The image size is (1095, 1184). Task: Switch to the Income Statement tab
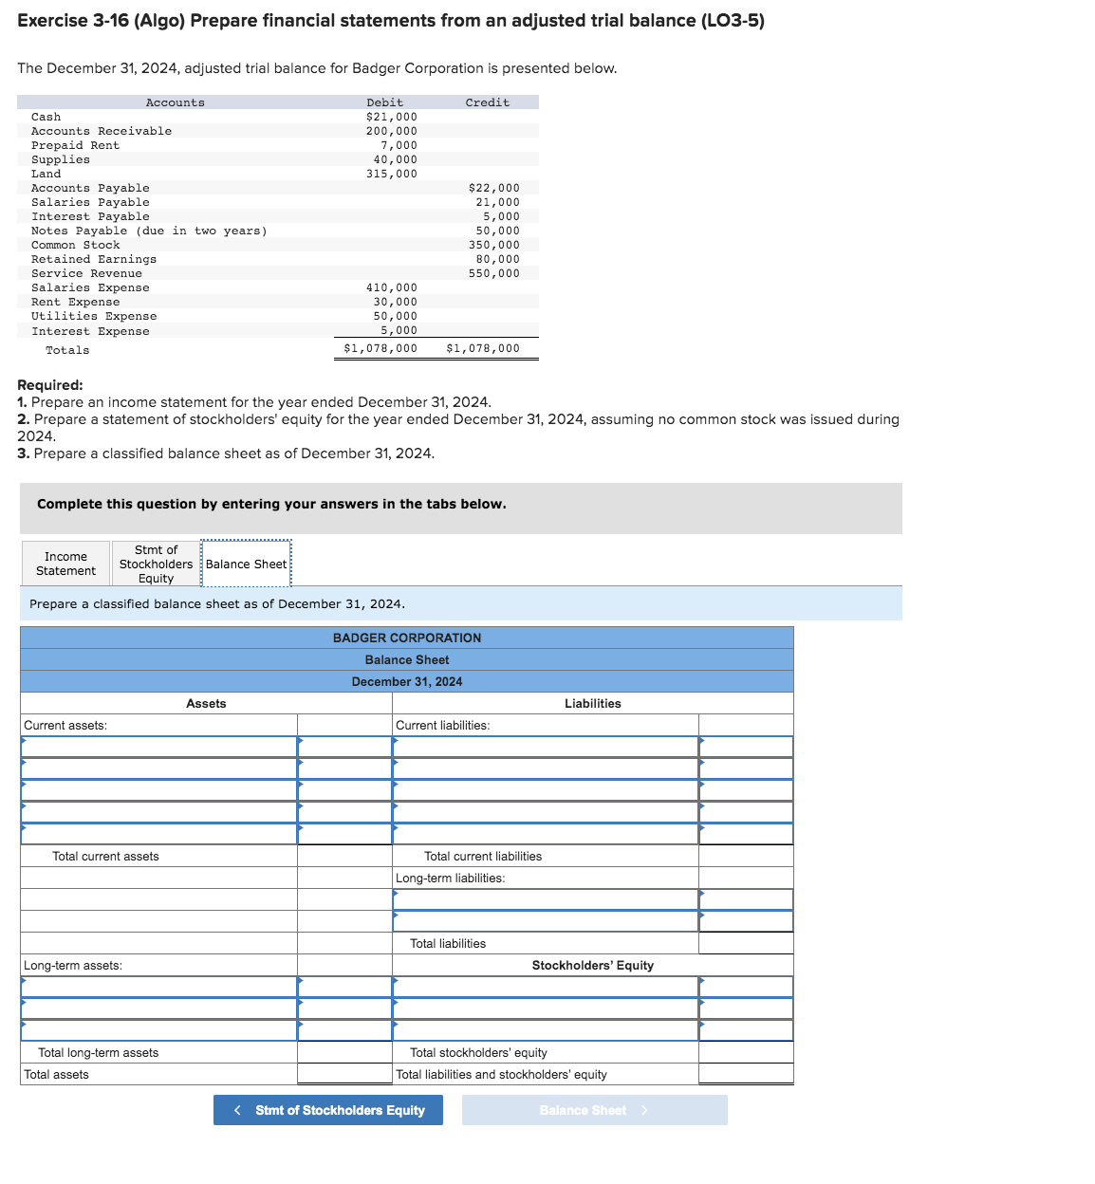click(65, 564)
